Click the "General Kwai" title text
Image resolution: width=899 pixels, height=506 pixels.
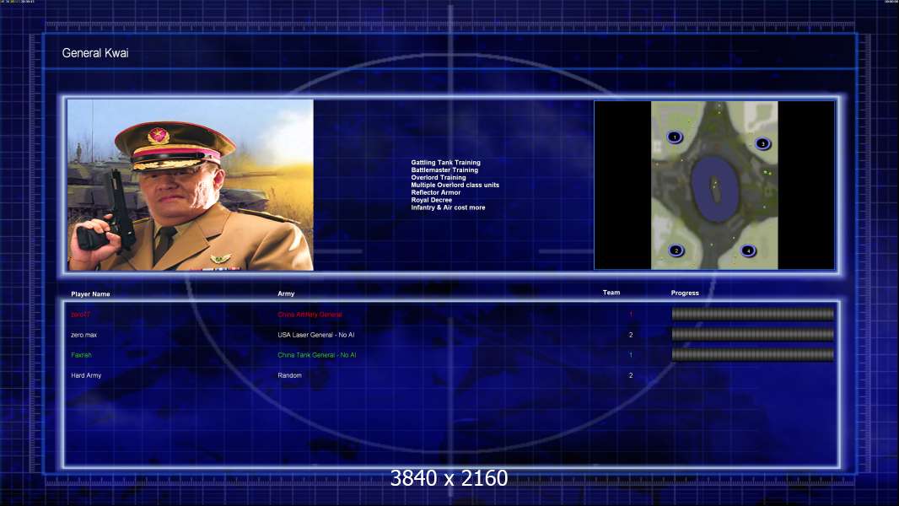point(95,53)
